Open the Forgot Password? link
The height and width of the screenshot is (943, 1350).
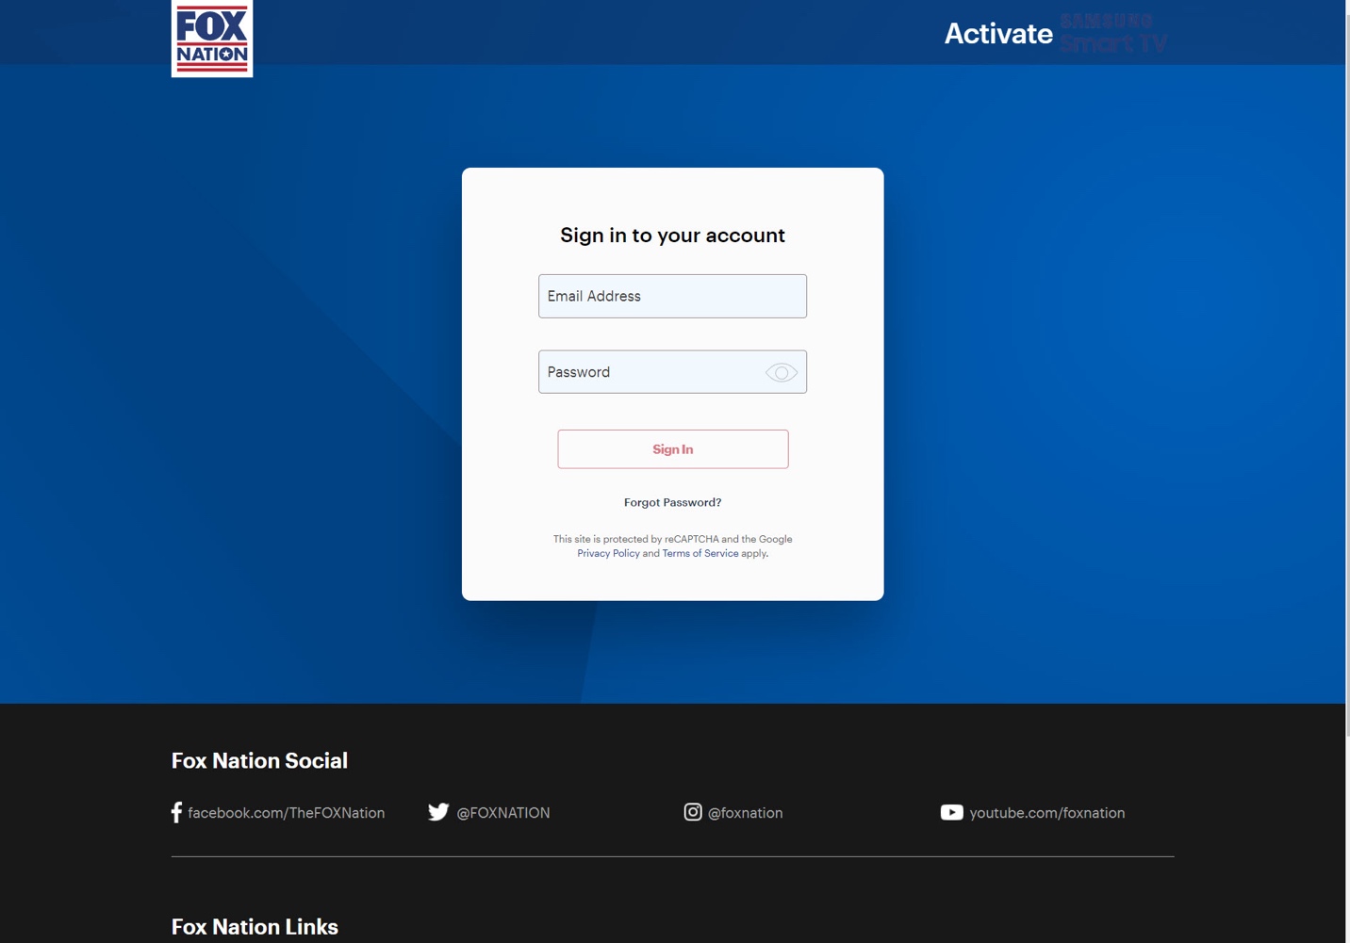click(x=672, y=502)
